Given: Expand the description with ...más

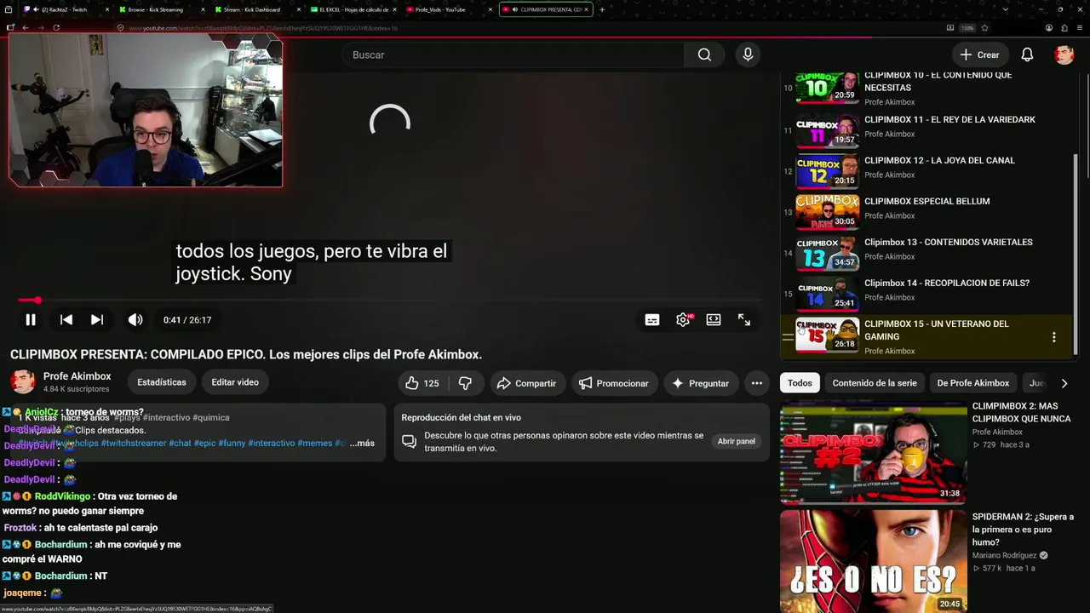Looking at the screenshot, I should coord(362,443).
